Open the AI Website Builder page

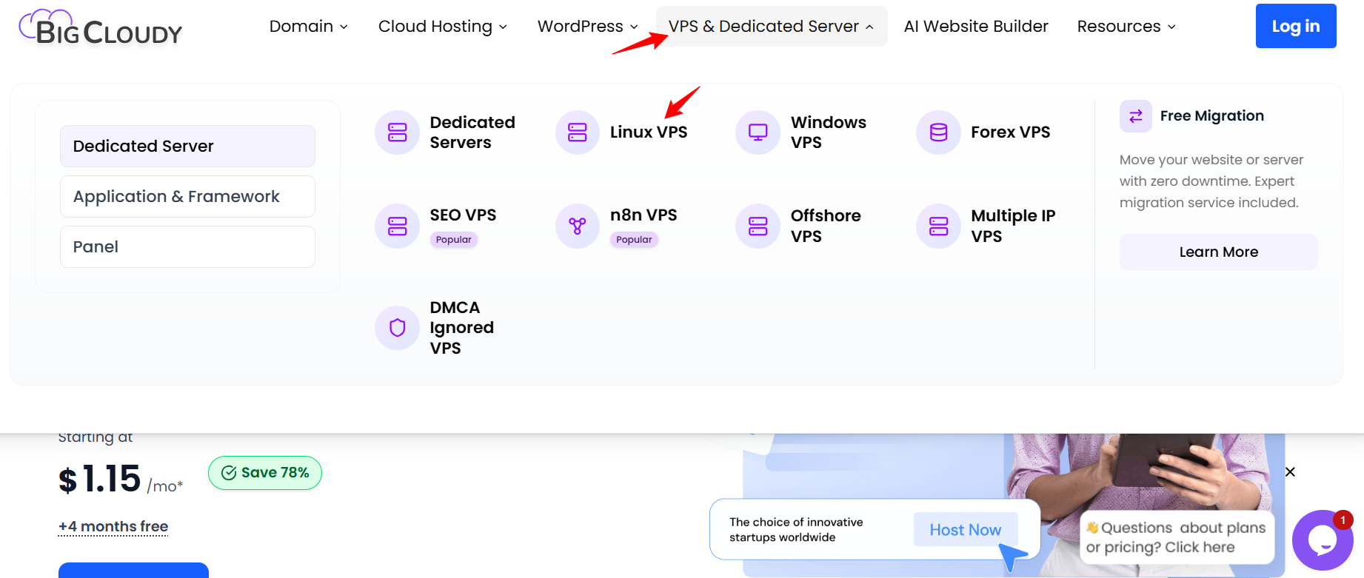point(976,27)
